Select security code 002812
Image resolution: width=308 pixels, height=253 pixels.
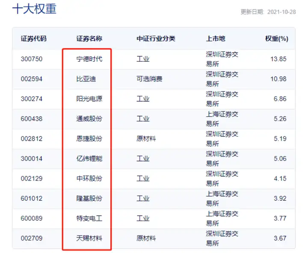[x=32, y=139]
